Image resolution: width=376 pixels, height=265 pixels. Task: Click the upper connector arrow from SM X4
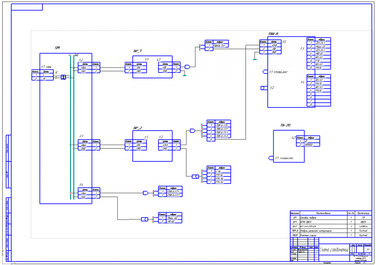(x=146, y=193)
